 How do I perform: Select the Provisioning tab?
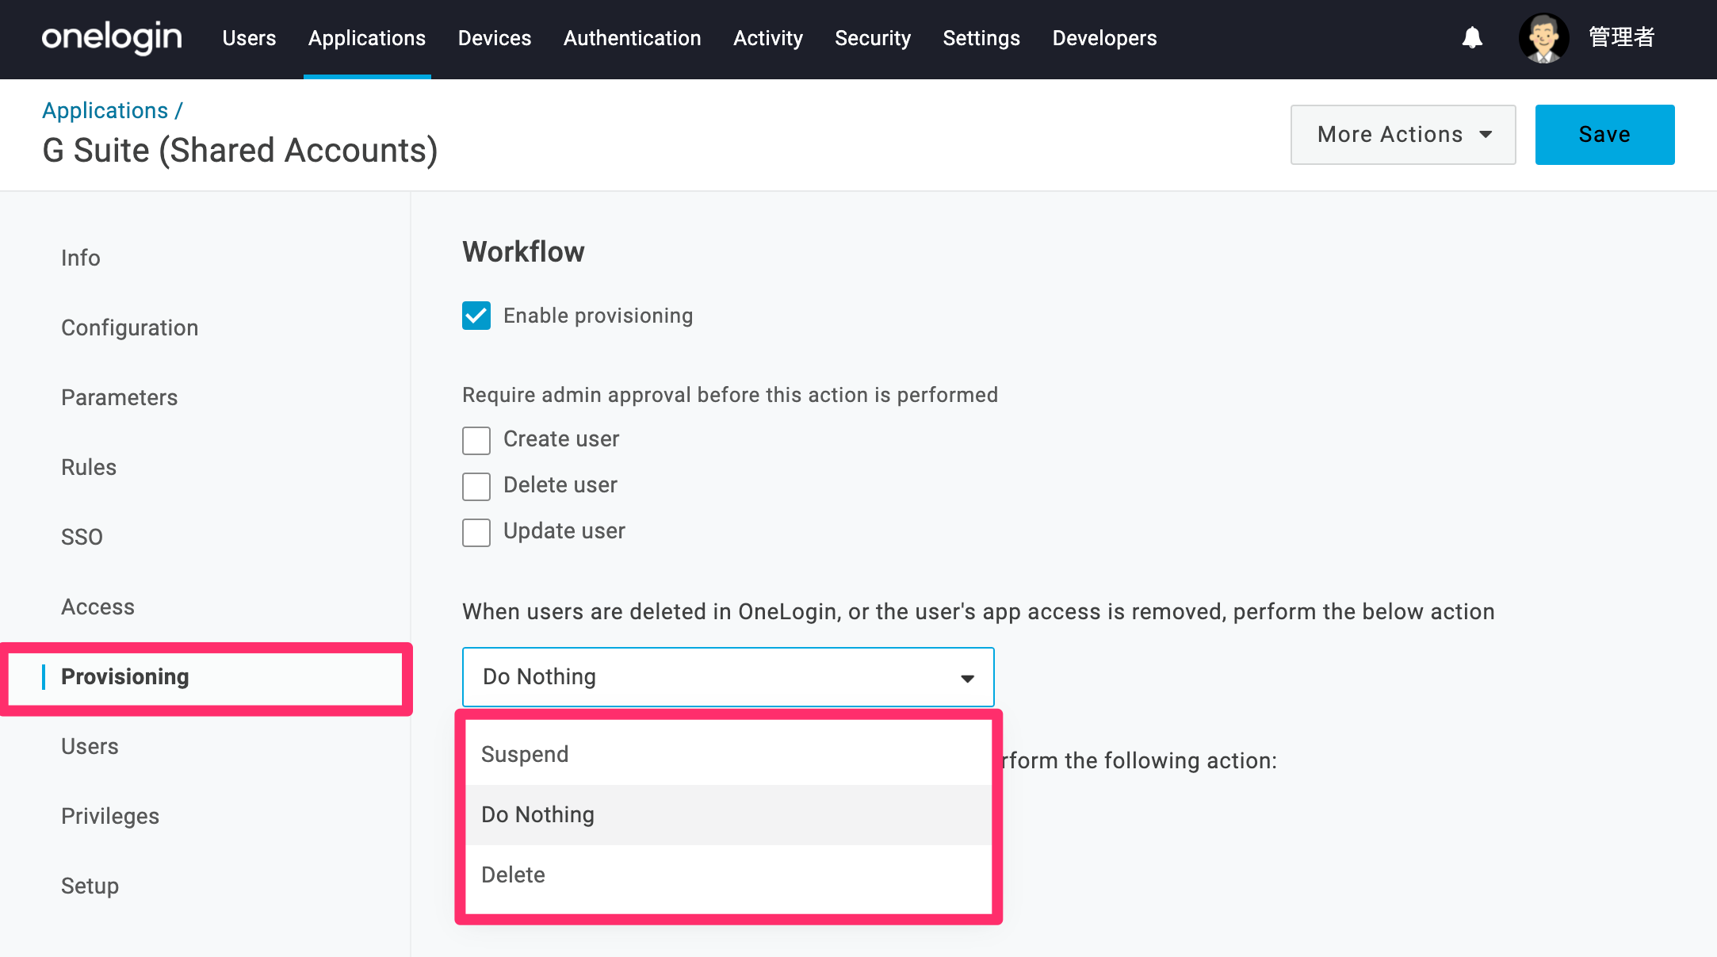coord(125,676)
